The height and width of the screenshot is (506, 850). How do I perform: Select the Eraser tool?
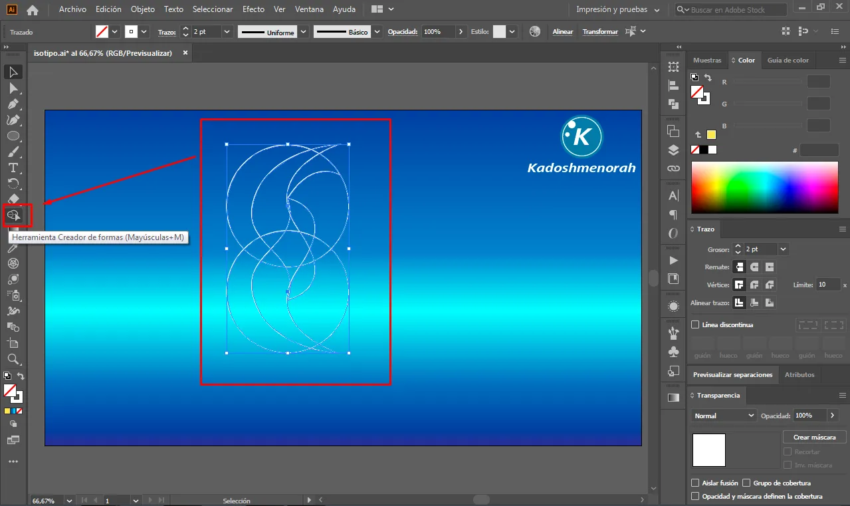(x=13, y=198)
